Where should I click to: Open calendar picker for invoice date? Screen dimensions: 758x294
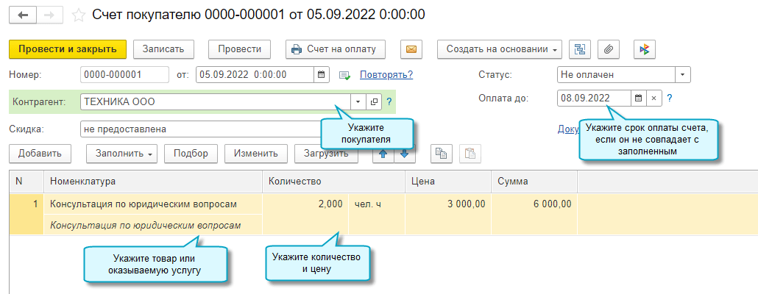click(x=321, y=74)
